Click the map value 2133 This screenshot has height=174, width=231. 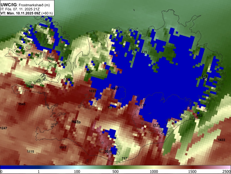(x=157, y=125)
